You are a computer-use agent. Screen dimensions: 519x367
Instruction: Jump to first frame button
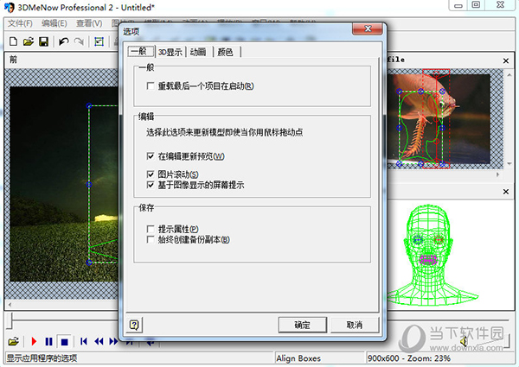tap(84, 341)
